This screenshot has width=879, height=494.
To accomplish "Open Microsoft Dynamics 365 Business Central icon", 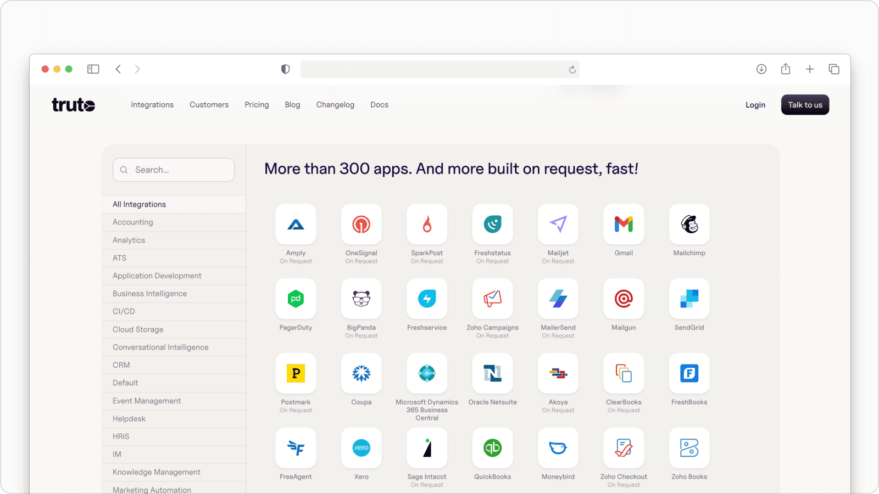I will pos(427,373).
